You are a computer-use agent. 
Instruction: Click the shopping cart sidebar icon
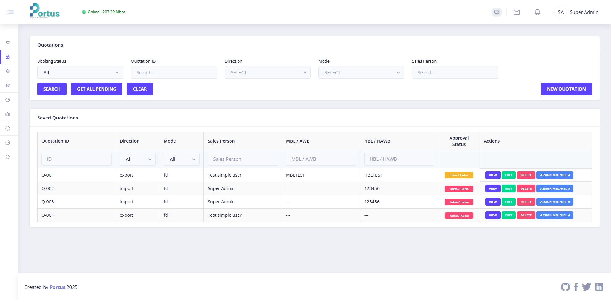[x=8, y=43]
